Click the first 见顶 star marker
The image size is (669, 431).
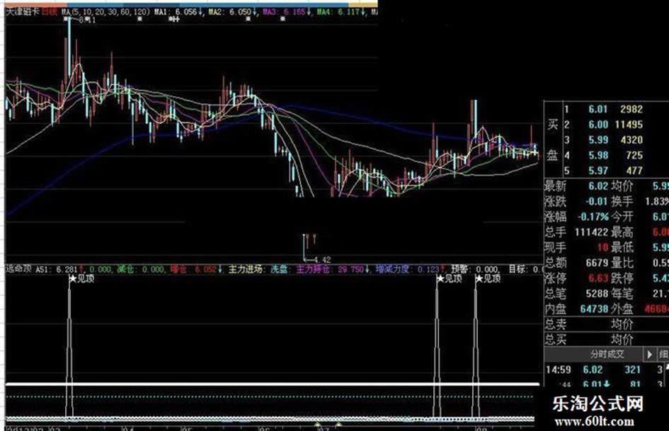[72, 279]
